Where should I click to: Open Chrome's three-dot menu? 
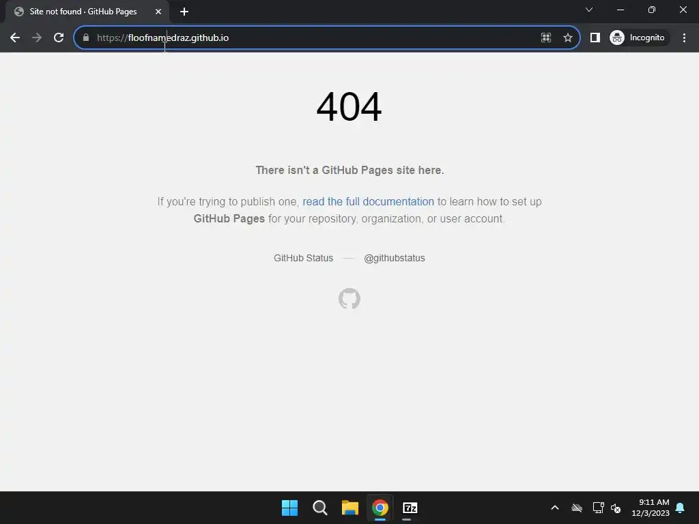pos(684,38)
